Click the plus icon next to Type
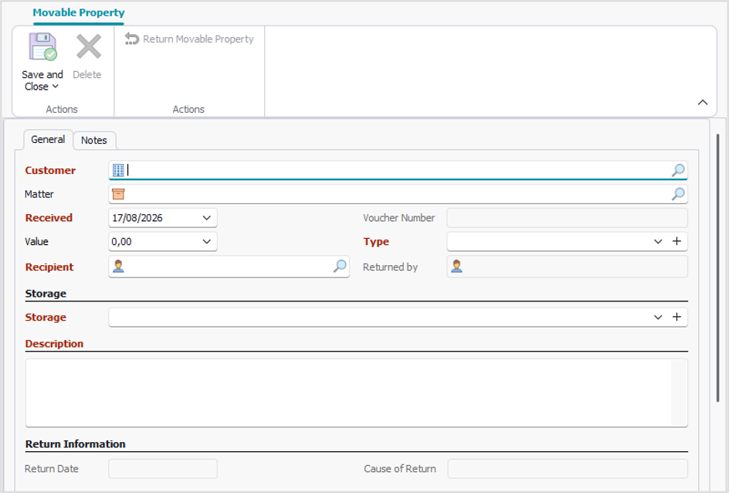The height and width of the screenshot is (493, 729). pyautogui.click(x=677, y=241)
